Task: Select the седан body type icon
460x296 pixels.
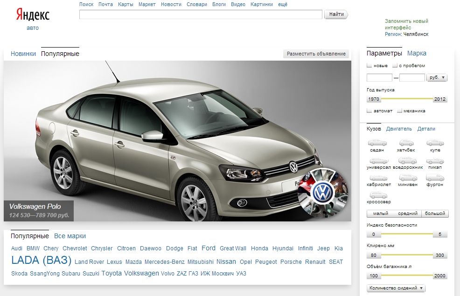Action: pyautogui.click(x=377, y=143)
